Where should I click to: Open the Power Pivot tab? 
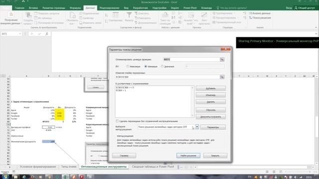point(190,8)
